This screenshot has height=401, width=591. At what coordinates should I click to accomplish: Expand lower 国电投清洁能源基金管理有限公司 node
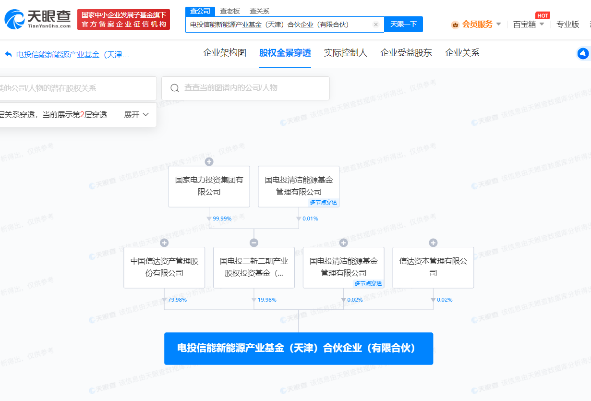pos(343,243)
